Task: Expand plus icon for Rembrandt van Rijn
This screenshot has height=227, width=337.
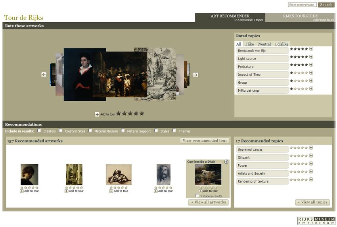Action: point(311,49)
